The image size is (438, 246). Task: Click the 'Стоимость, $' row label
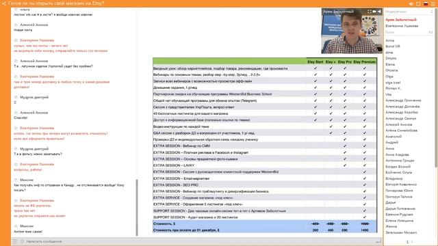click(164, 223)
